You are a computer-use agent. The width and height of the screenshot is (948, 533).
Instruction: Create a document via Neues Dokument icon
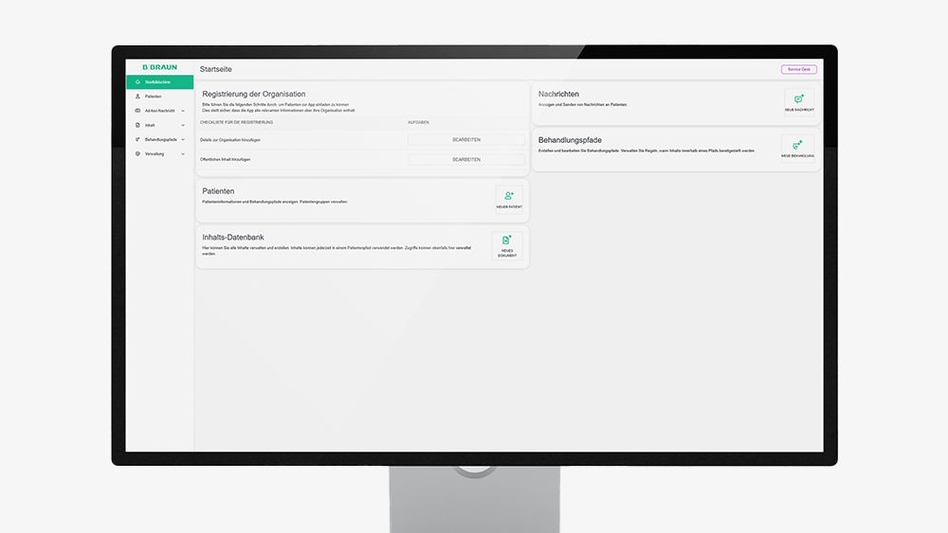point(507,246)
